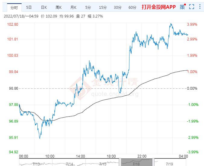This screenshot has height=166, width=204.
Task: Click the -1.00% percentage axis label
Action: (x=193, y=105)
